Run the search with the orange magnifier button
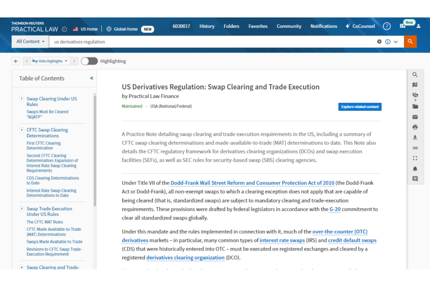Screen dimensions: 430x287 coord(410,42)
